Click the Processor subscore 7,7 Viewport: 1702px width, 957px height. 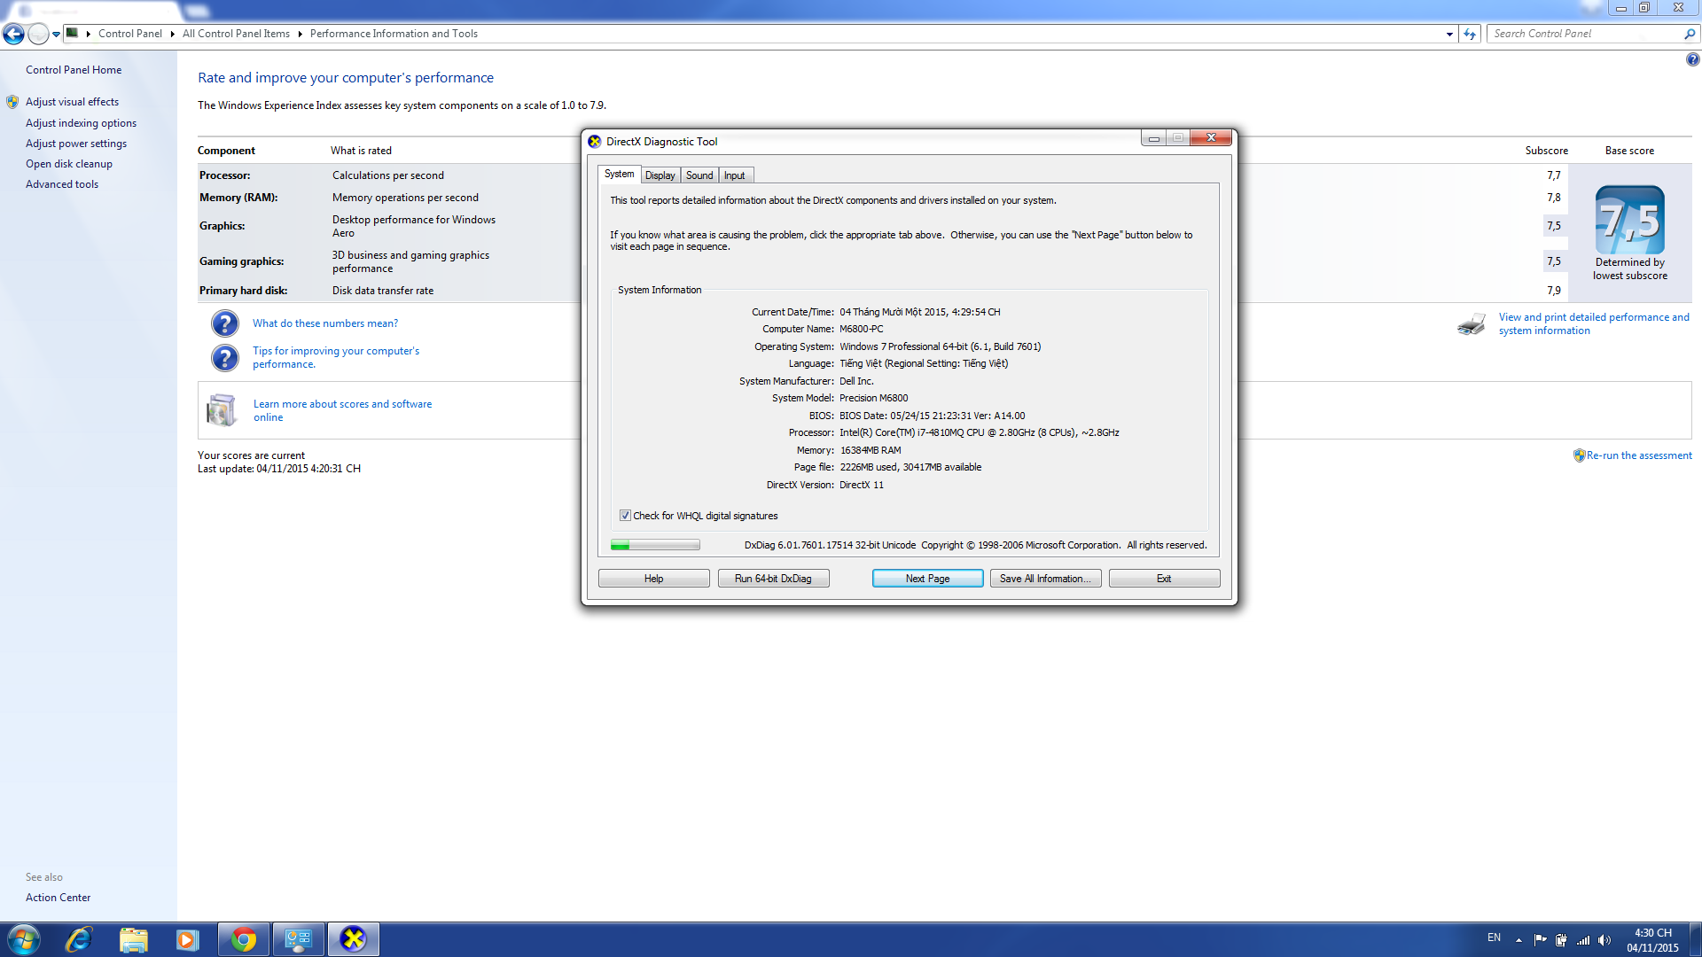[x=1554, y=175]
